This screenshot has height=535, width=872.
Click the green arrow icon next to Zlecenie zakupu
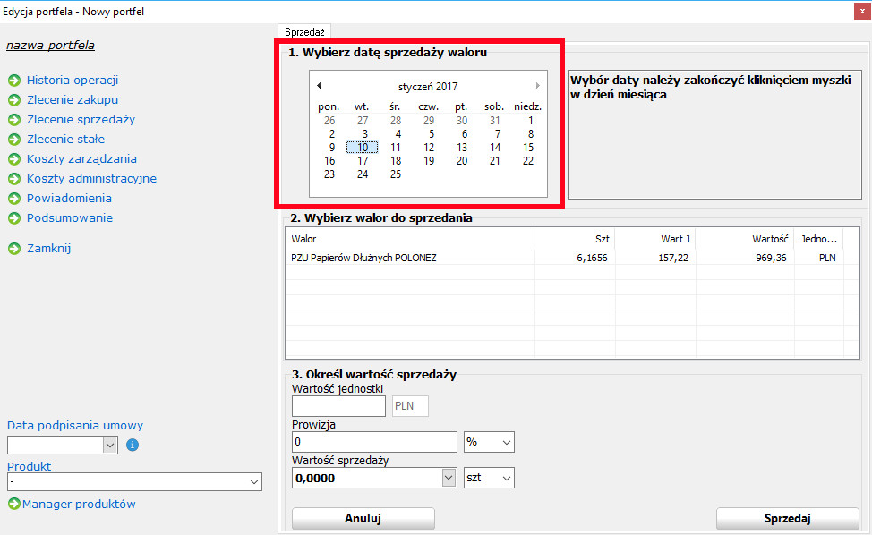pos(14,100)
